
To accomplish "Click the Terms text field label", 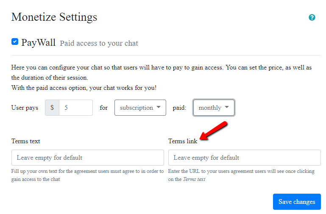I will (x=25, y=141).
